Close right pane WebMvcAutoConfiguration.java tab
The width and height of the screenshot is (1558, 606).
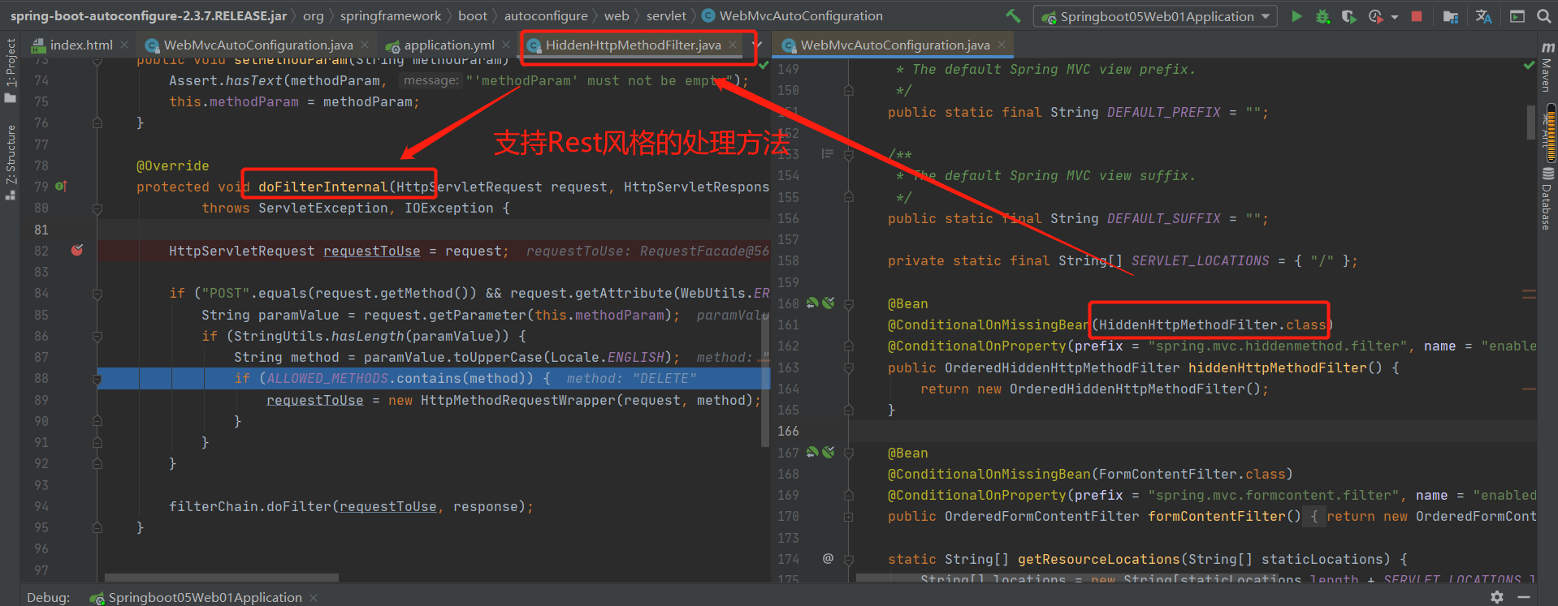(1002, 45)
